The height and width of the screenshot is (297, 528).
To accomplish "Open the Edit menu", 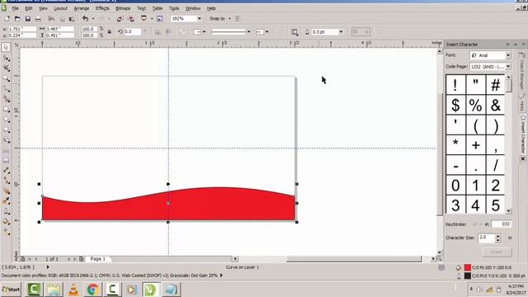I will pos(29,8).
